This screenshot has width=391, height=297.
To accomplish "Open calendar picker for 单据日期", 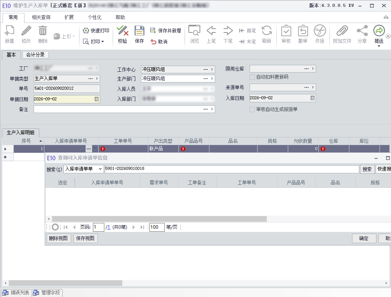I will pyautogui.click(x=97, y=99).
